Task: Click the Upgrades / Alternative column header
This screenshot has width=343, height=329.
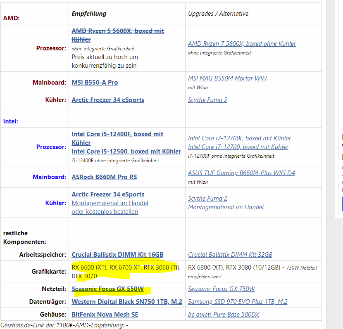Action: 218,14
